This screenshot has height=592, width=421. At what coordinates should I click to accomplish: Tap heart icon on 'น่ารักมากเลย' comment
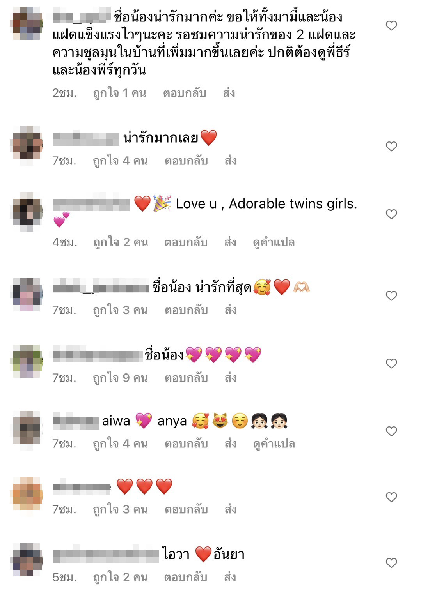(391, 147)
